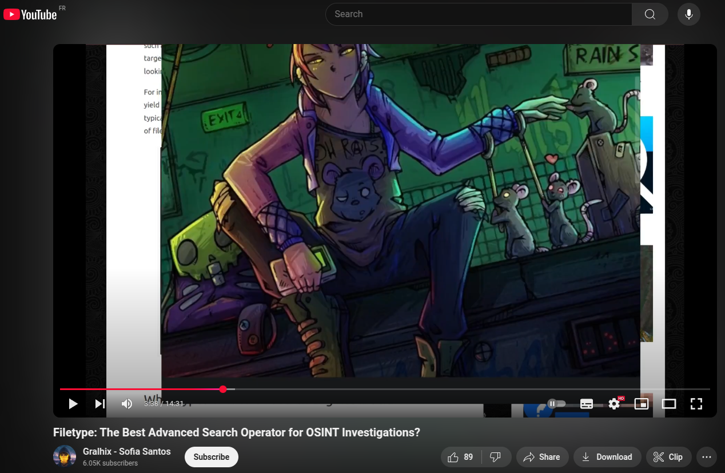Open video settings gear menu
This screenshot has width=725, height=473.
614,404
